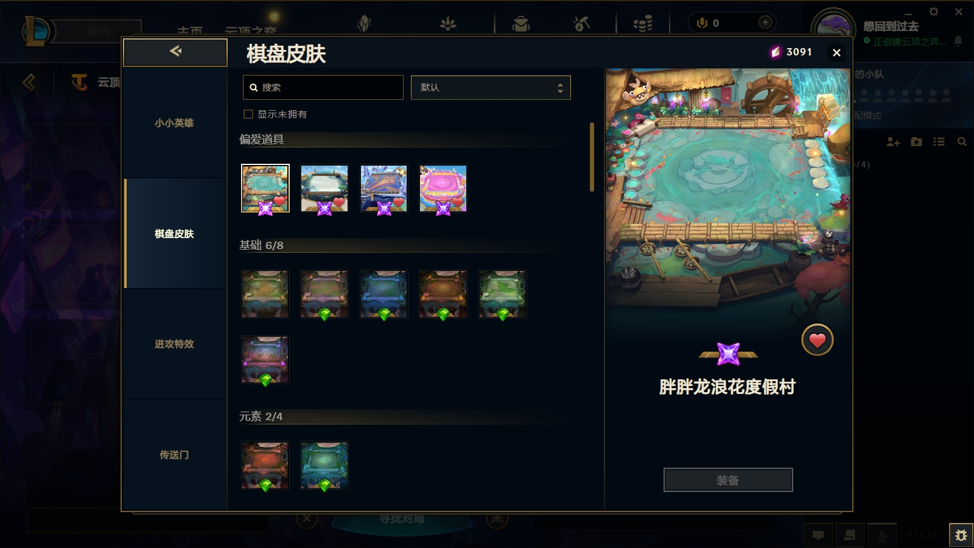Click the back arrow in skin panel
Image resolution: width=974 pixels, height=548 pixels.
tap(175, 52)
